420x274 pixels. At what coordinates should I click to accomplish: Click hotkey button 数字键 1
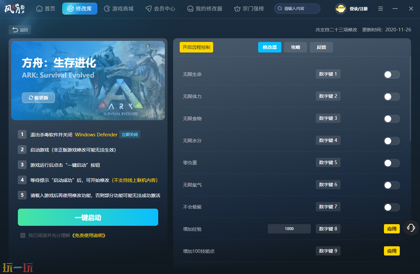click(328, 74)
